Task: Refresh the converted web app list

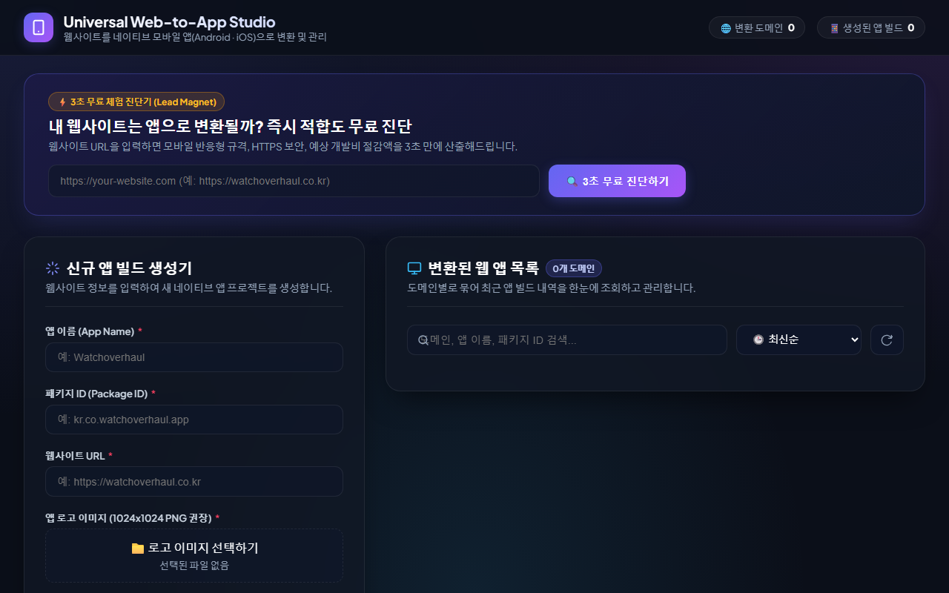Action: [x=887, y=340]
